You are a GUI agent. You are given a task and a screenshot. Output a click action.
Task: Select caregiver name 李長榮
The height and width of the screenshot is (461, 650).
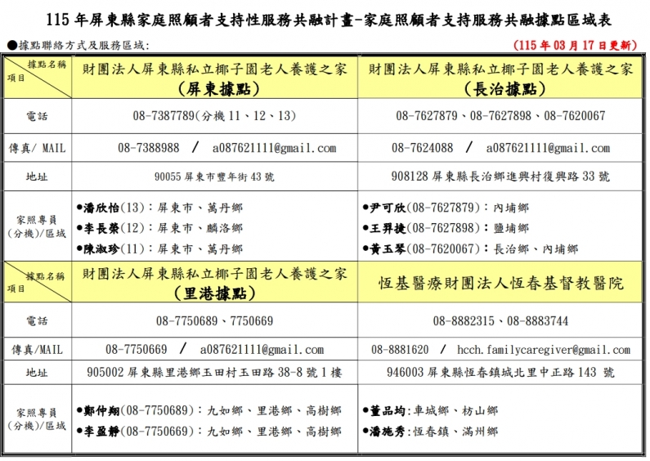(x=101, y=228)
